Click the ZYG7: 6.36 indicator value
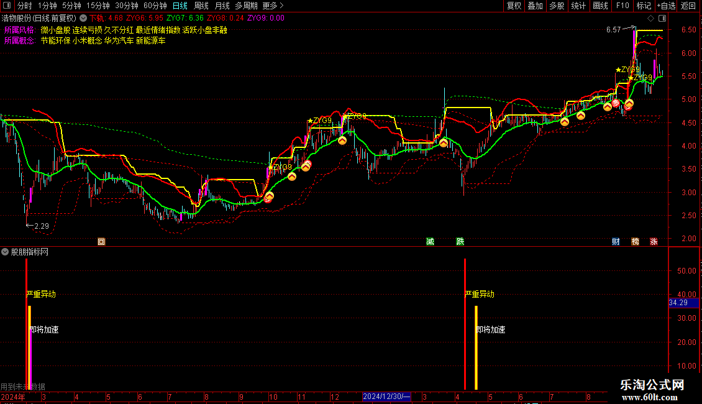The height and width of the screenshot is (404, 702). click(x=185, y=19)
